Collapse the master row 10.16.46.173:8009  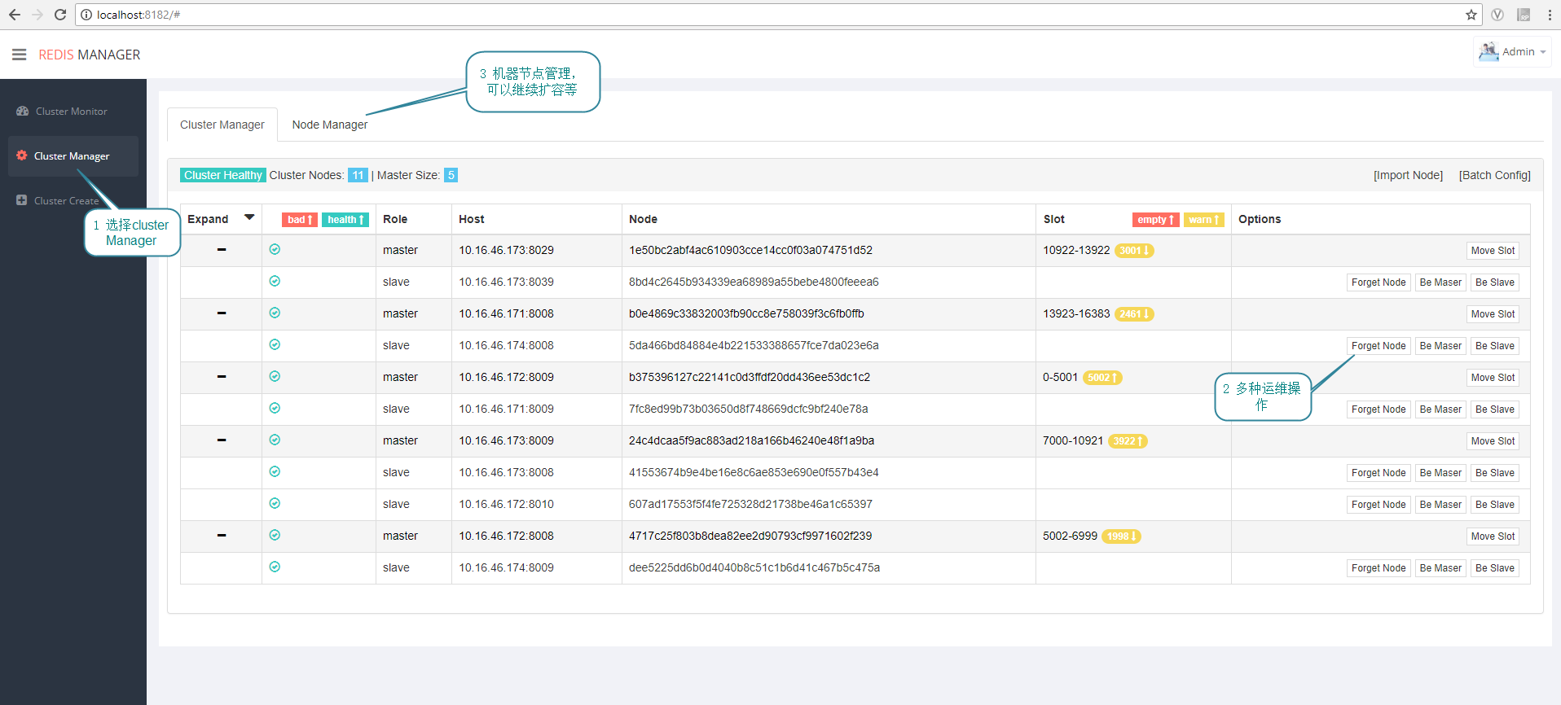click(222, 440)
